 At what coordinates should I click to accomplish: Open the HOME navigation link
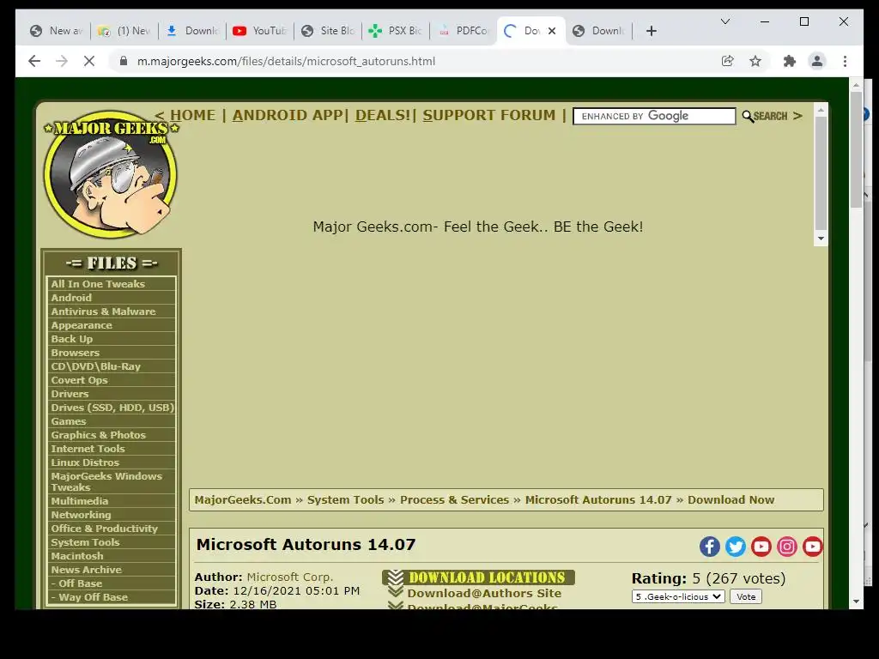(x=193, y=115)
